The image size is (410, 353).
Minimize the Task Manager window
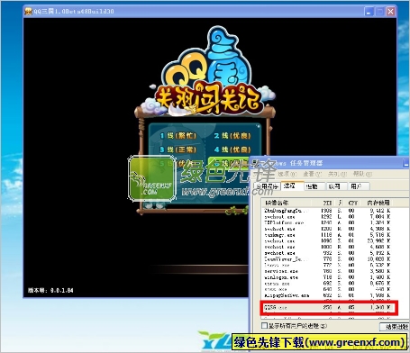[x=406, y=164]
